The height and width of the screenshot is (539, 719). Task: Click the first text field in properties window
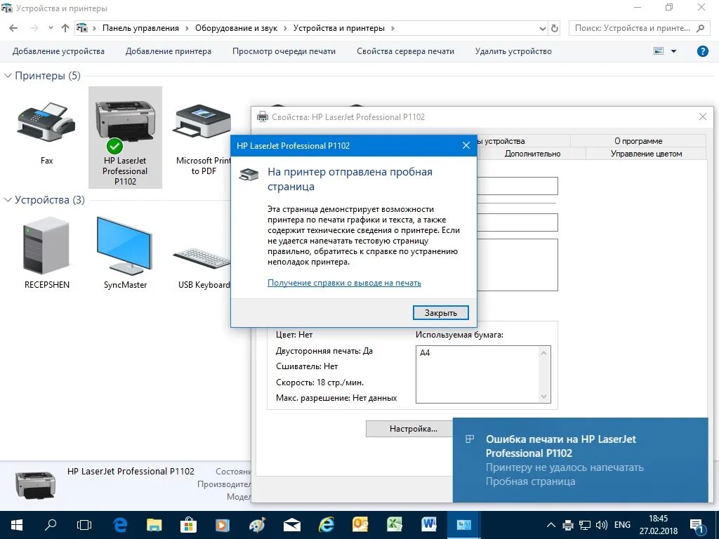point(517,186)
